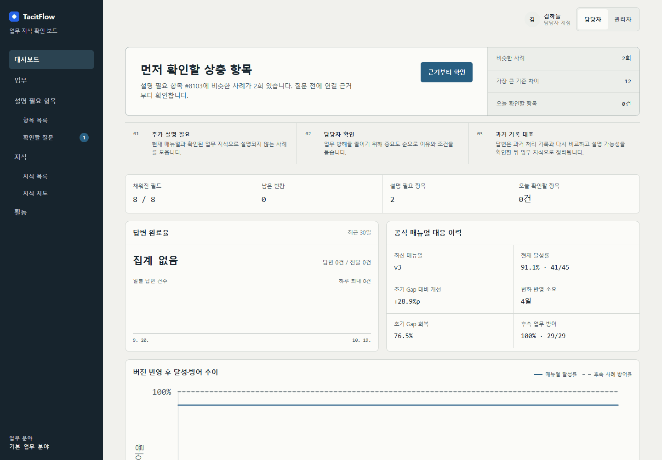Click 기본 업무 분야 at sidebar bottom

click(x=29, y=447)
